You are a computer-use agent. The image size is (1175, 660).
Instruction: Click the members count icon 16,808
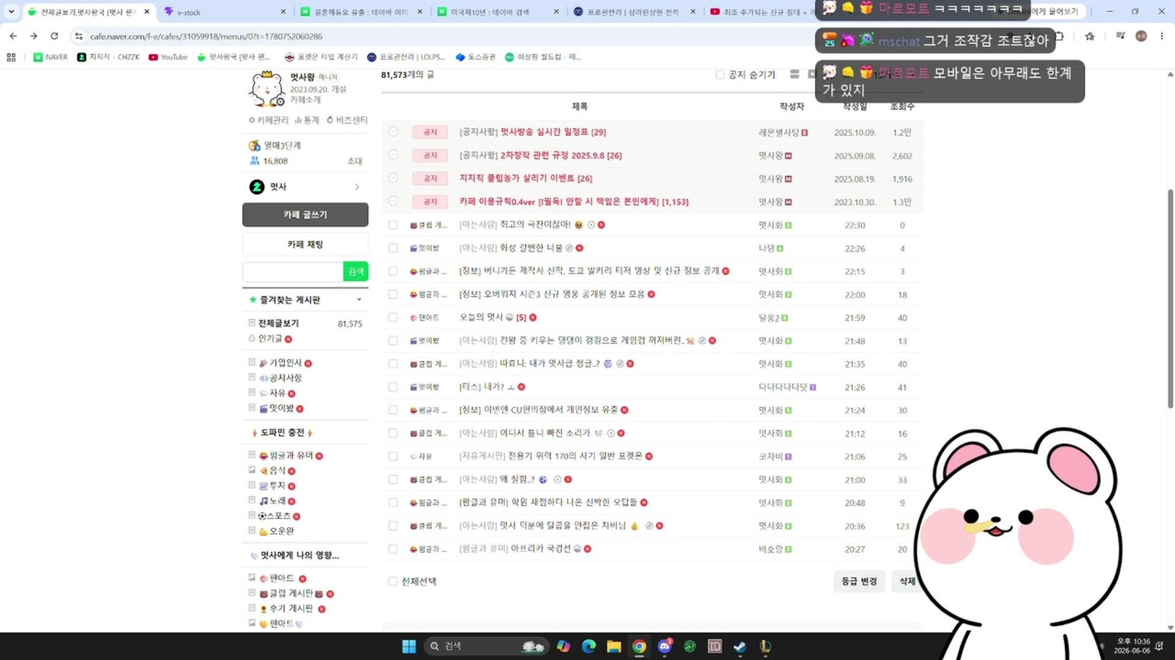pyautogui.click(x=255, y=161)
